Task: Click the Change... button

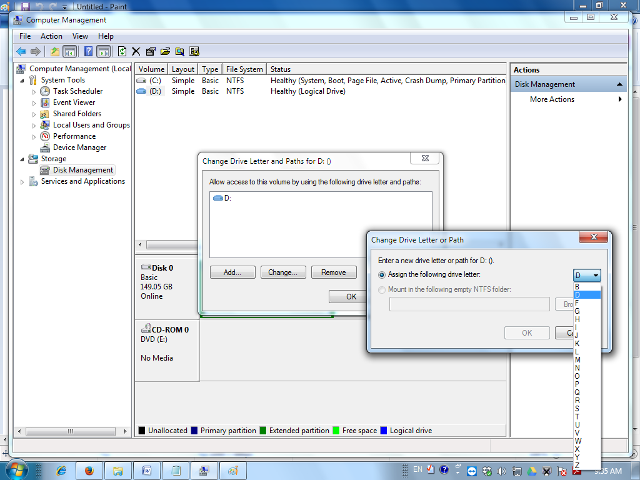Action: click(x=282, y=272)
